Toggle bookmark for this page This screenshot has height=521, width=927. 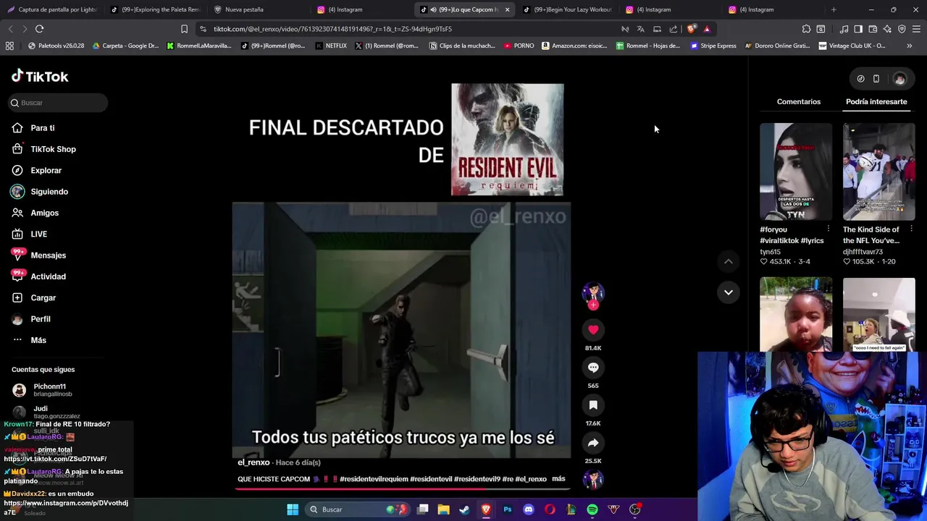tap(184, 29)
